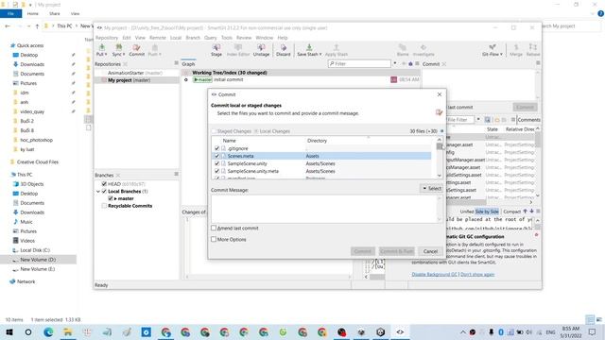The image size is (605, 340).
Task: Open the Git-Flow dropdown arrow
Action: [x=501, y=55]
